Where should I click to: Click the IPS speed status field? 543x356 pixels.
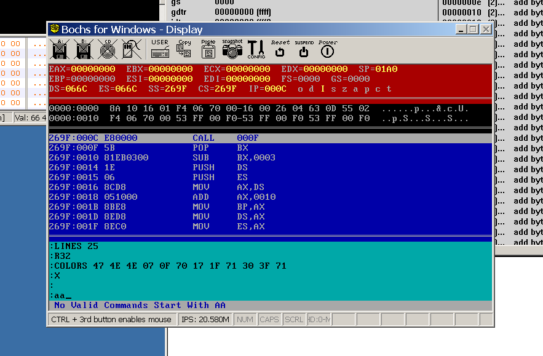205,320
